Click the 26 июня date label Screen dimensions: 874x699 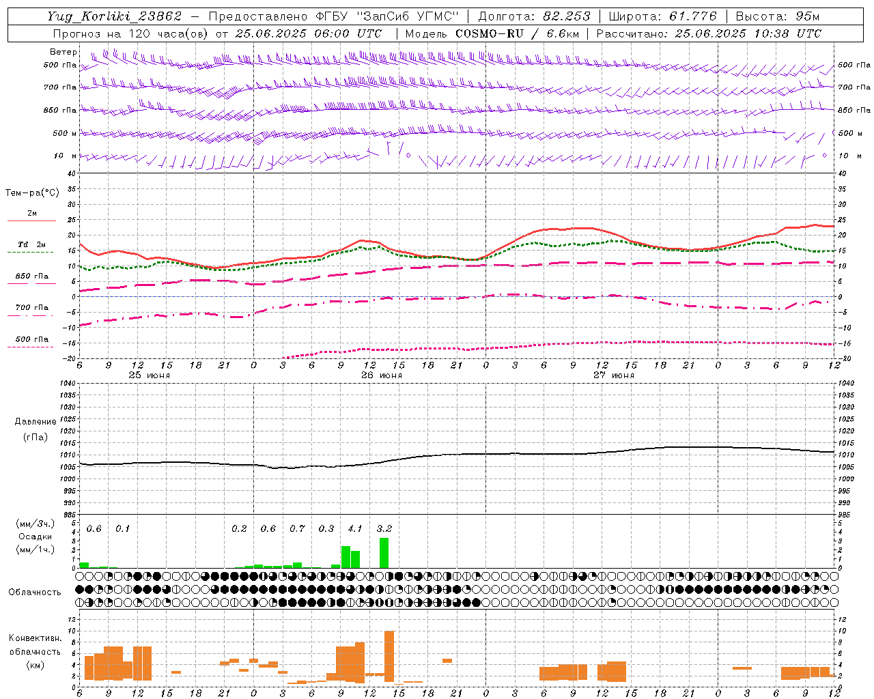click(382, 375)
